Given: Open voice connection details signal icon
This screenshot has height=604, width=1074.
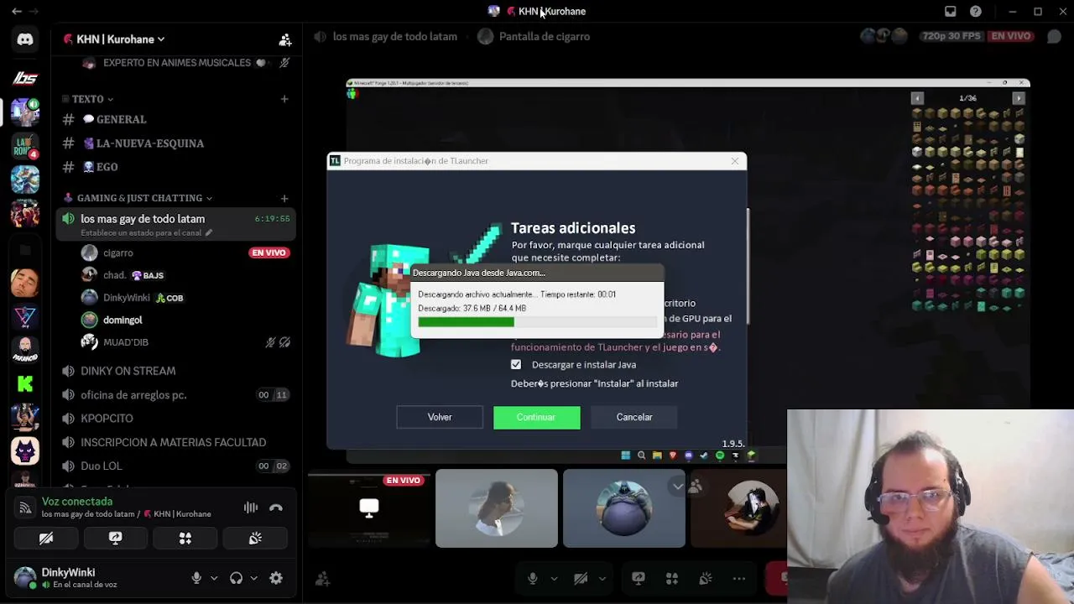Looking at the screenshot, I should click(25, 508).
